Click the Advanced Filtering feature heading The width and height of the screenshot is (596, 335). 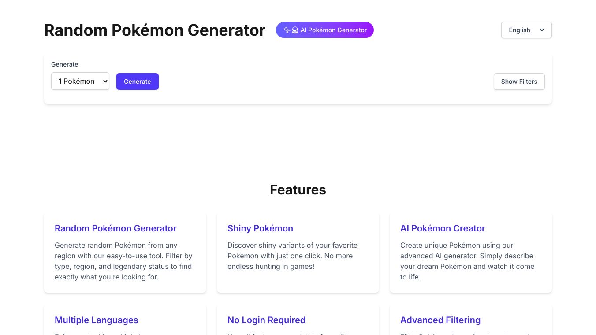click(440, 320)
